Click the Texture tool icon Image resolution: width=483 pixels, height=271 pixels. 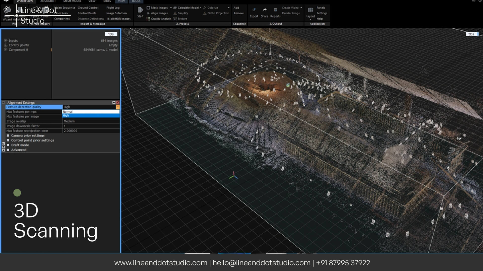175,19
